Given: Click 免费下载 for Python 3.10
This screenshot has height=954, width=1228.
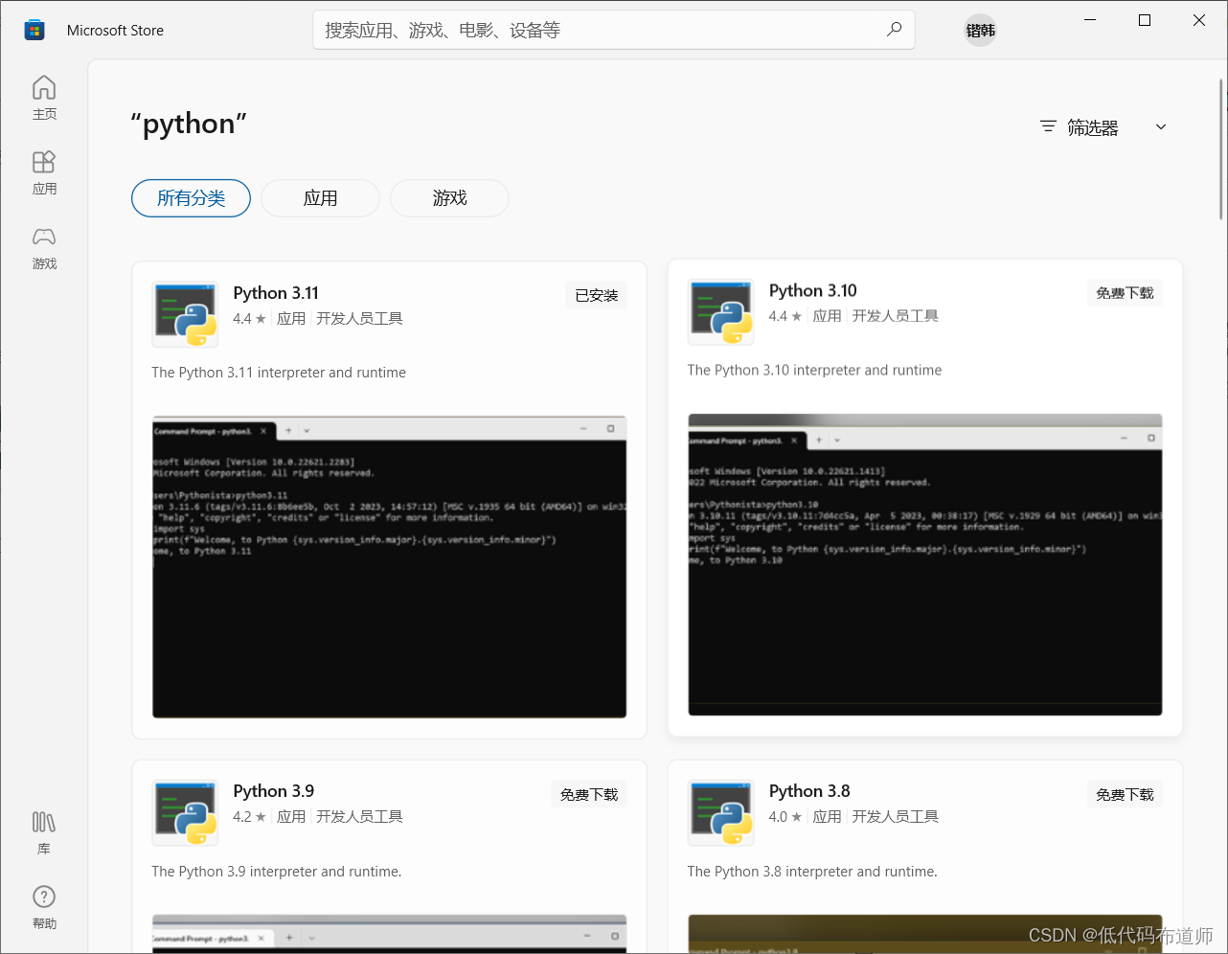Looking at the screenshot, I should tap(1125, 293).
